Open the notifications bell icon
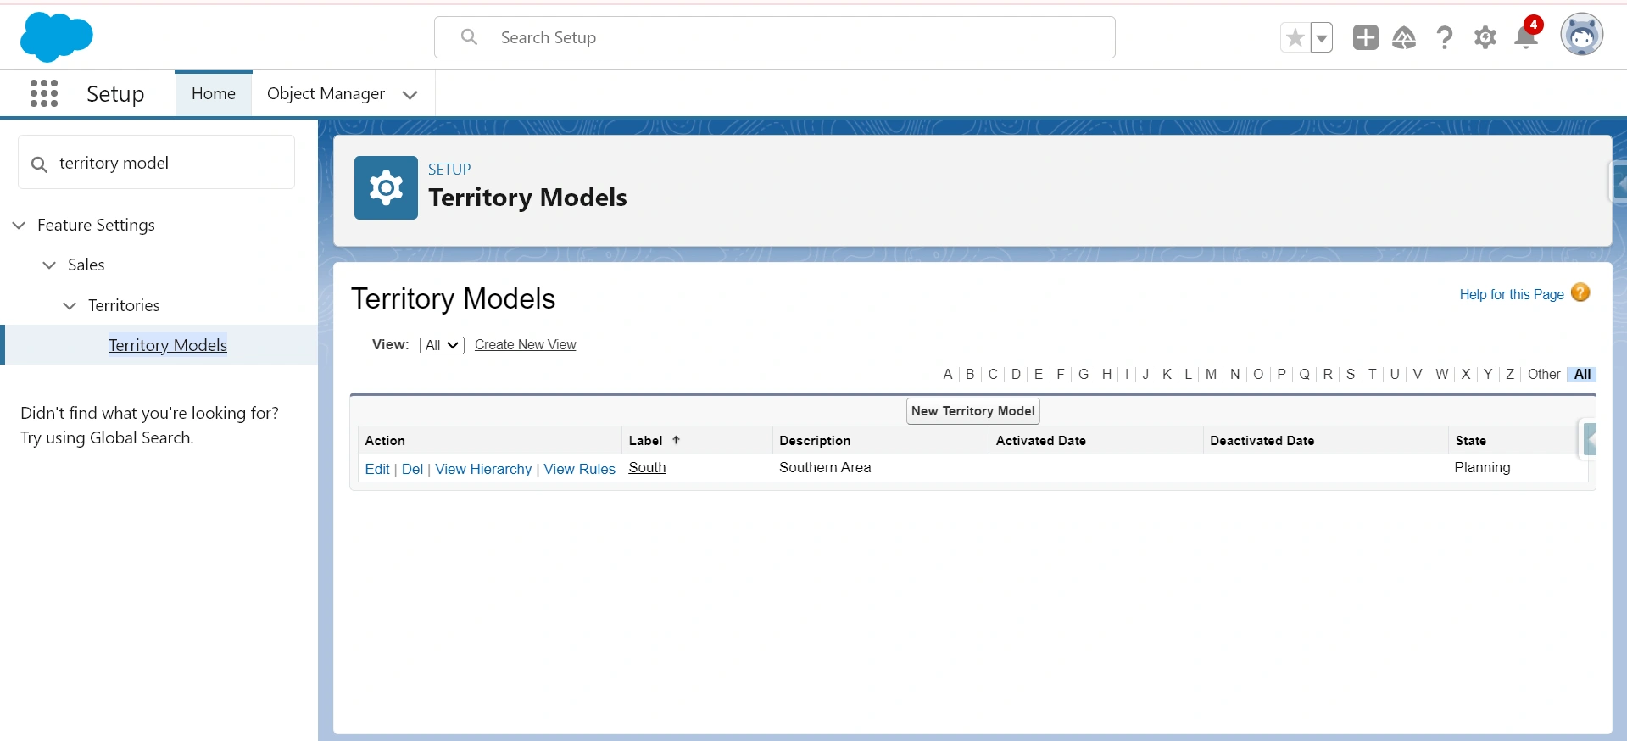Screen dimensions: 1627x741 1526,36
